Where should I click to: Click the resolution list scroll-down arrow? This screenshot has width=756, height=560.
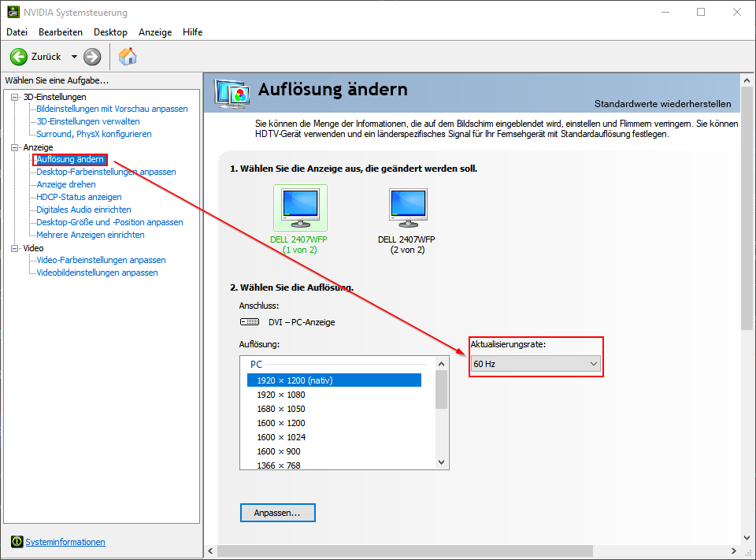coord(441,462)
